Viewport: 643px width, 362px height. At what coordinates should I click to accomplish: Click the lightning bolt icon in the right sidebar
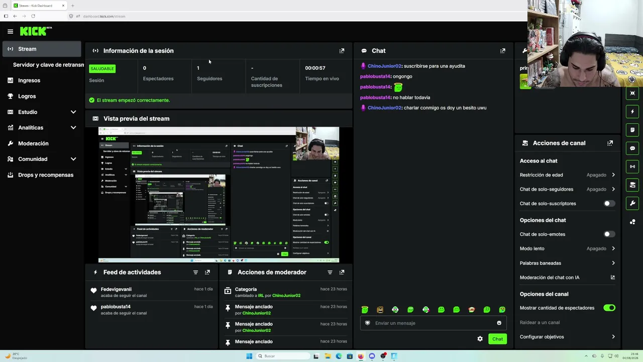(632, 112)
